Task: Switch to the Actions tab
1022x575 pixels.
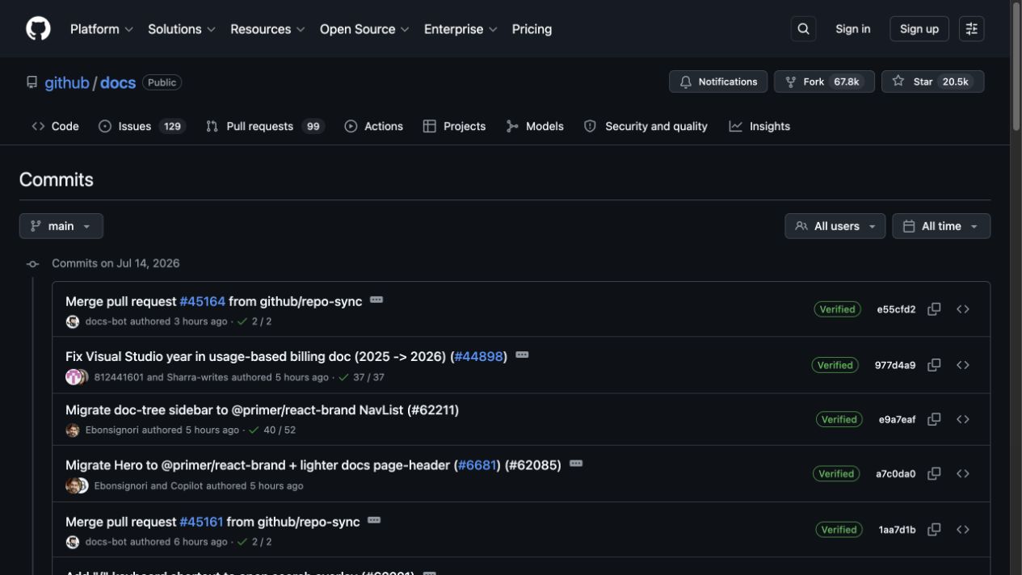Action: (x=374, y=126)
